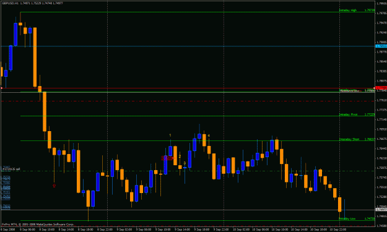
Task: Click the grey current price tag on the scale
Action: (x=381, y=210)
